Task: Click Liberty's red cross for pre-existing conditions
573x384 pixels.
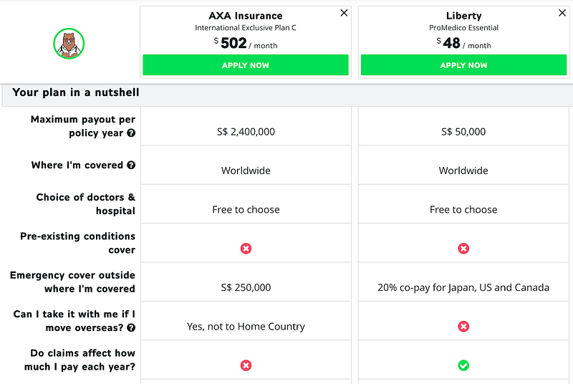Action: pos(463,249)
